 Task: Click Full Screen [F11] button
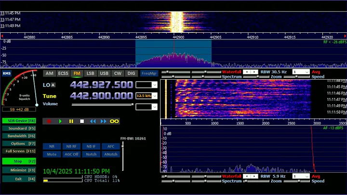19,151
